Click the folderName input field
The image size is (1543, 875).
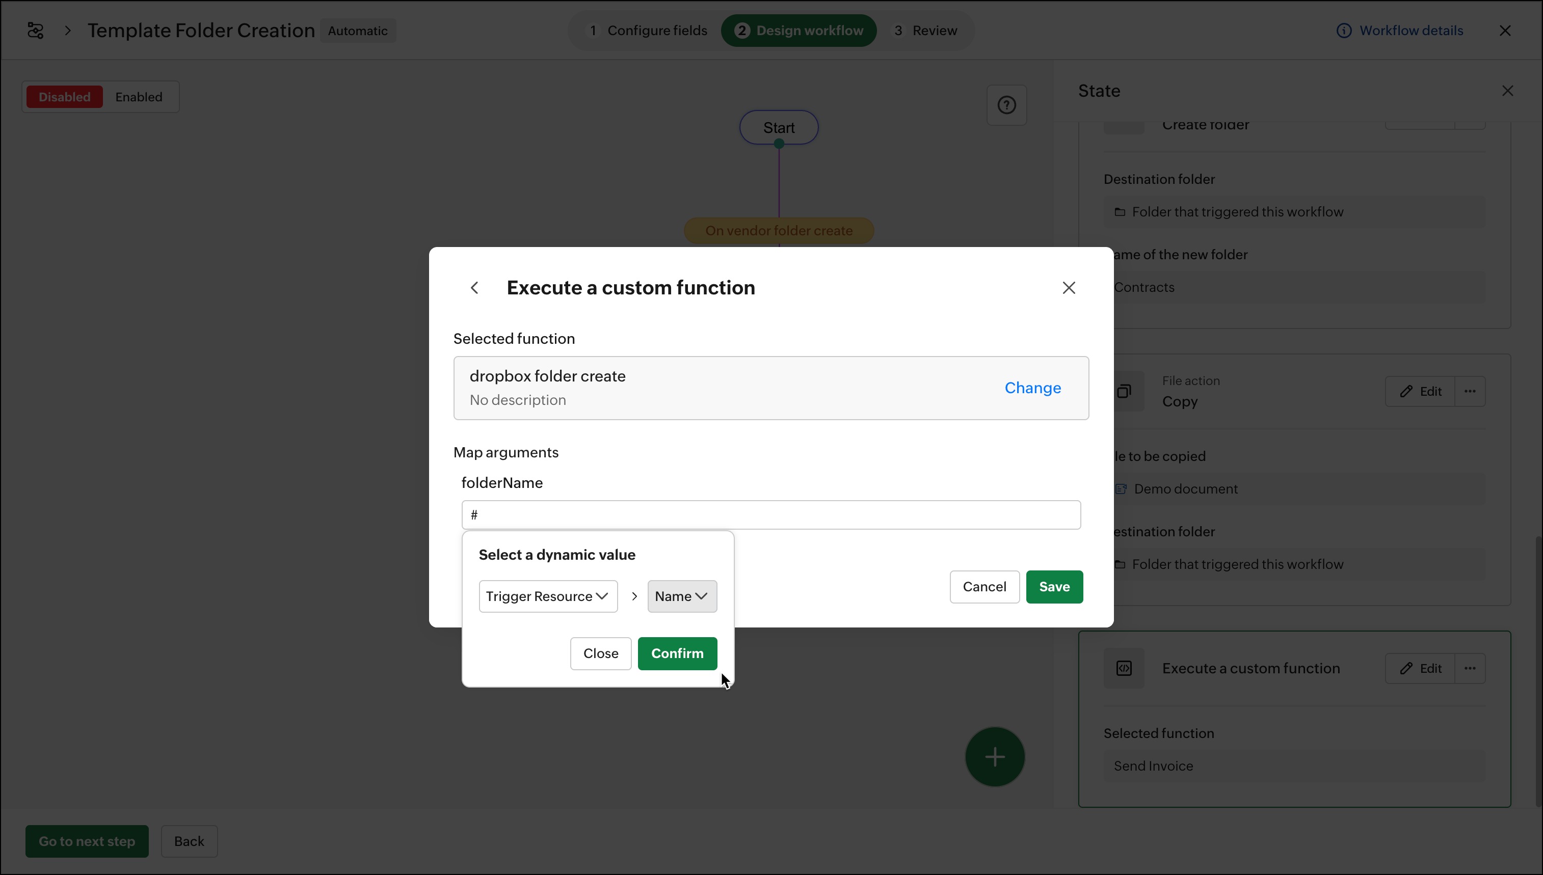pos(770,515)
